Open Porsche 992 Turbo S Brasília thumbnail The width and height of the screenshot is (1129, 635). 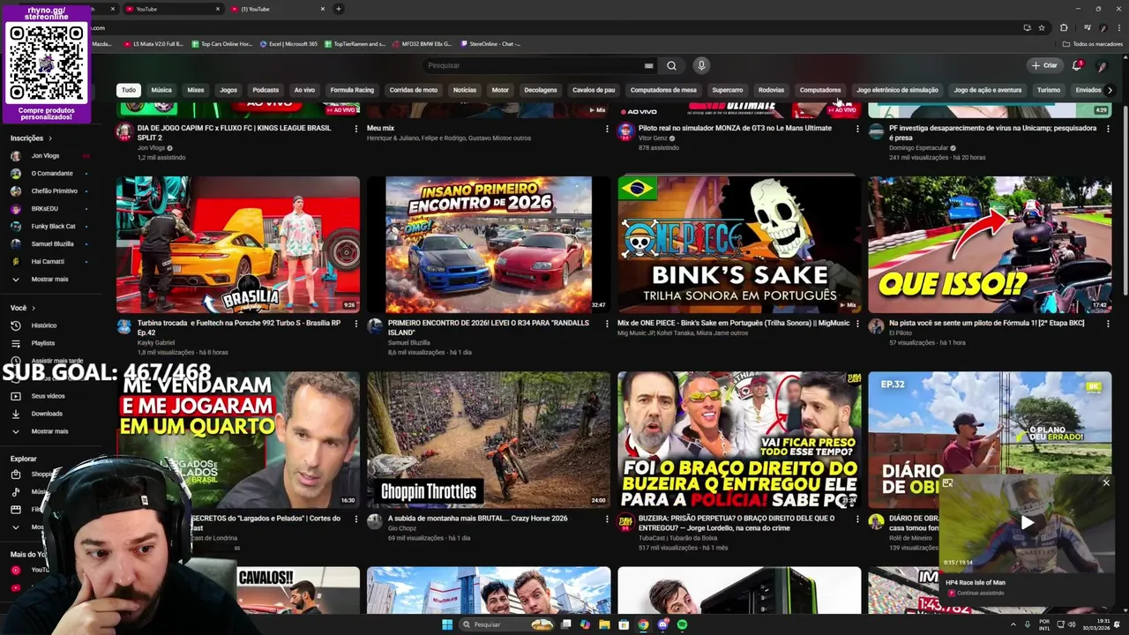[238, 244]
